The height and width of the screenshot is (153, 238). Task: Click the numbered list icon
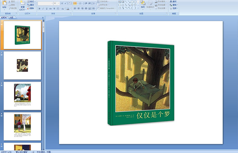point(81,3)
